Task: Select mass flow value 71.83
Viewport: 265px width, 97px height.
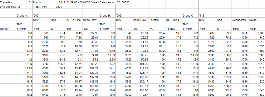Action: click(x=91, y=51)
